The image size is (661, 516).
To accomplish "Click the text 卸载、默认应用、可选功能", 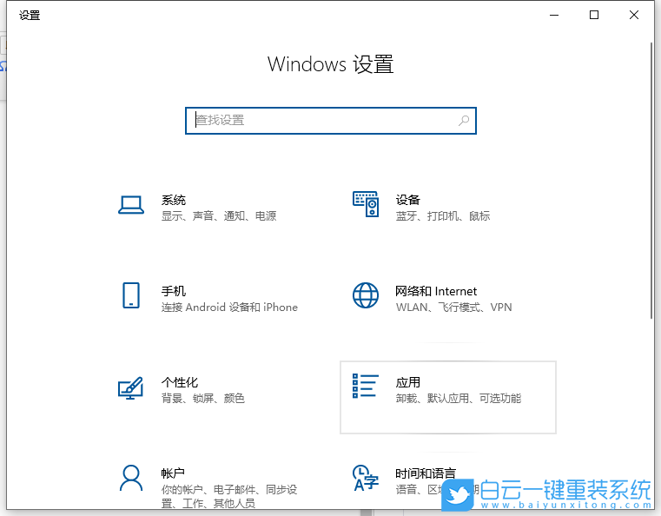I will [x=459, y=398].
